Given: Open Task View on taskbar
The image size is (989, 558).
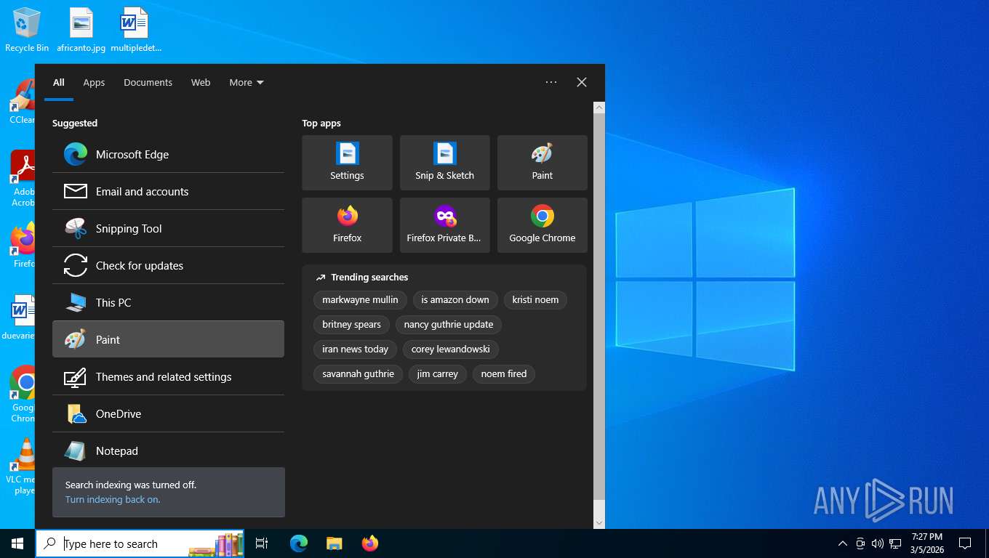Looking at the screenshot, I should (262, 543).
